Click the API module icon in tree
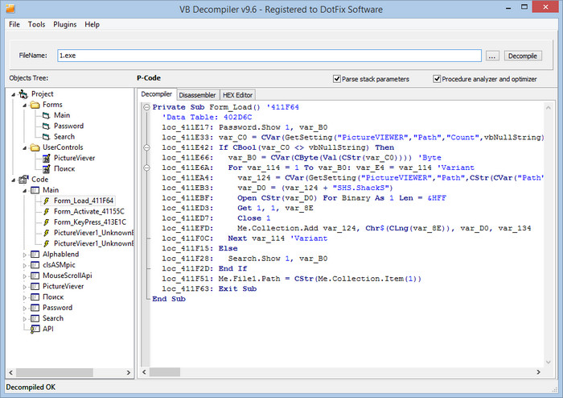 (35, 329)
